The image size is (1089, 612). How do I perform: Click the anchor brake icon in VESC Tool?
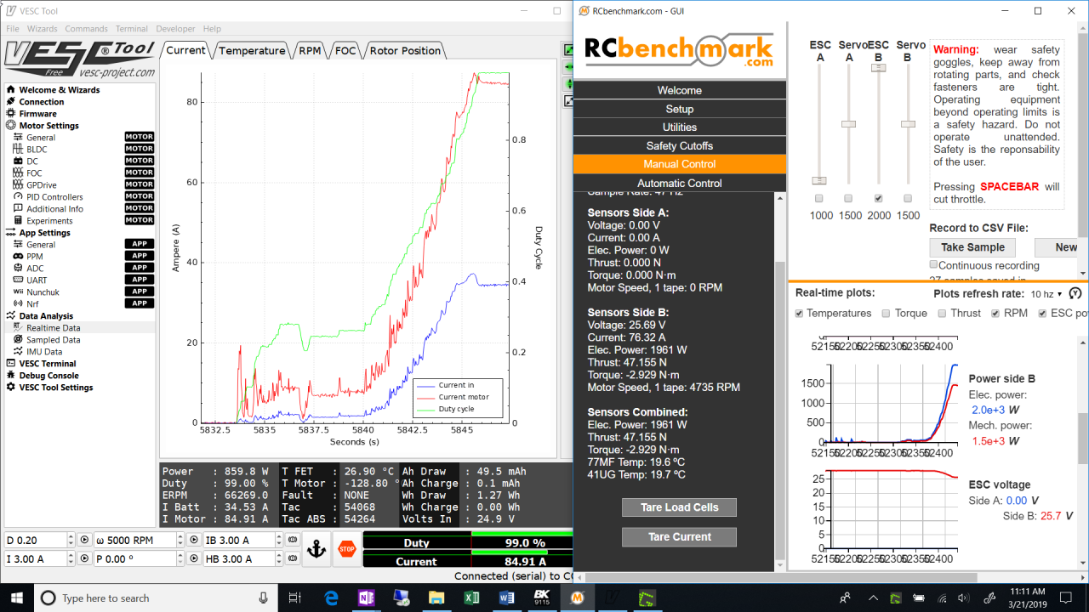pos(316,549)
